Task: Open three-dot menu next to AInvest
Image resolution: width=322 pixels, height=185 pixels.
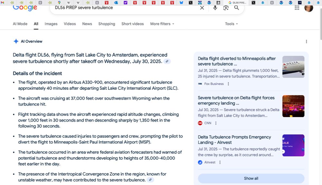Action: pos(220,162)
